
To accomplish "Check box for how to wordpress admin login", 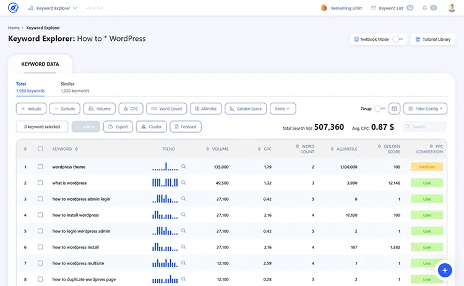I will click(41, 199).
